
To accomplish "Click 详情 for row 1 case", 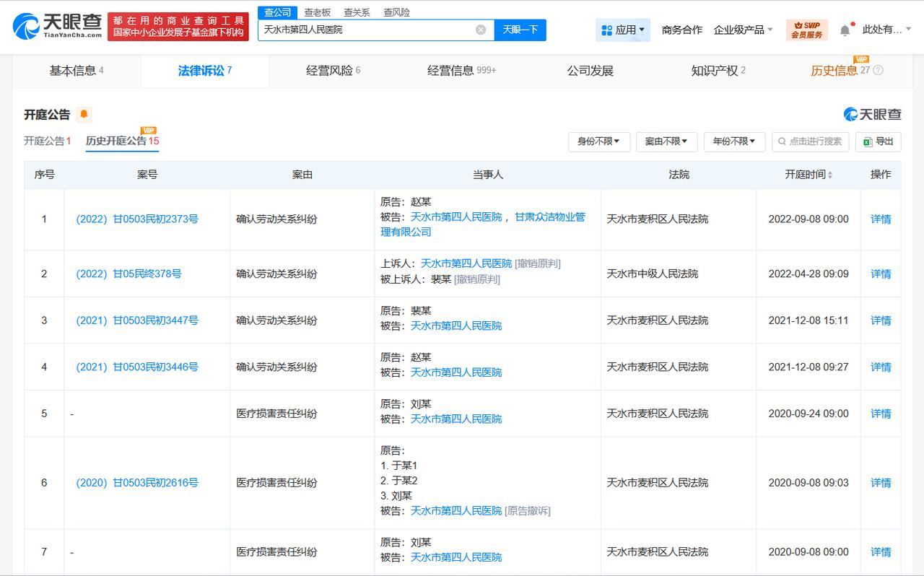I will pos(881,219).
